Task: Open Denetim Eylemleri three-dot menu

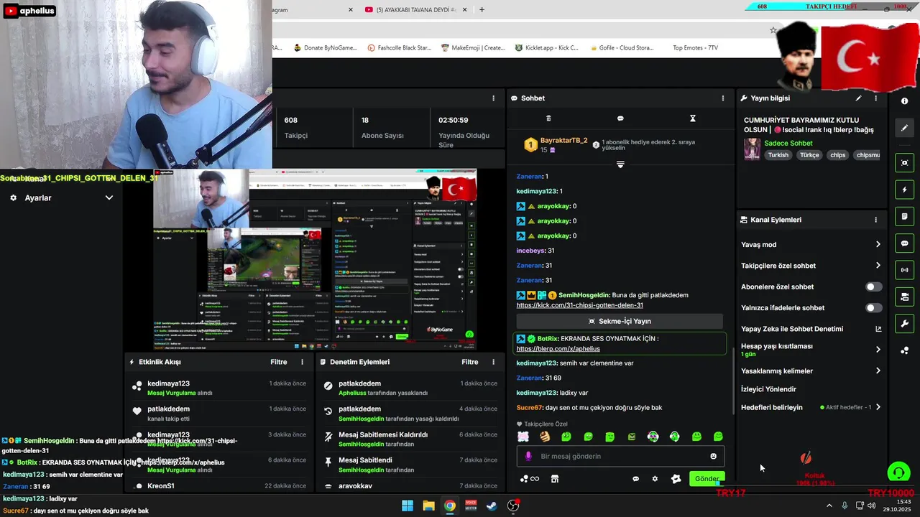Action: click(493, 363)
